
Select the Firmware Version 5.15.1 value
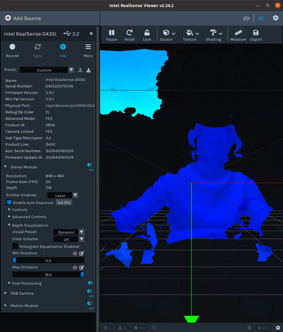[50, 92]
